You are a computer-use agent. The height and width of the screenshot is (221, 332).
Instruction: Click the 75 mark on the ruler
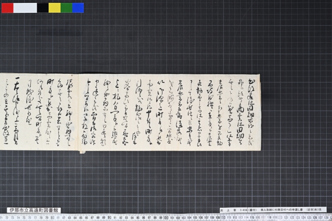(x=24, y=218)
